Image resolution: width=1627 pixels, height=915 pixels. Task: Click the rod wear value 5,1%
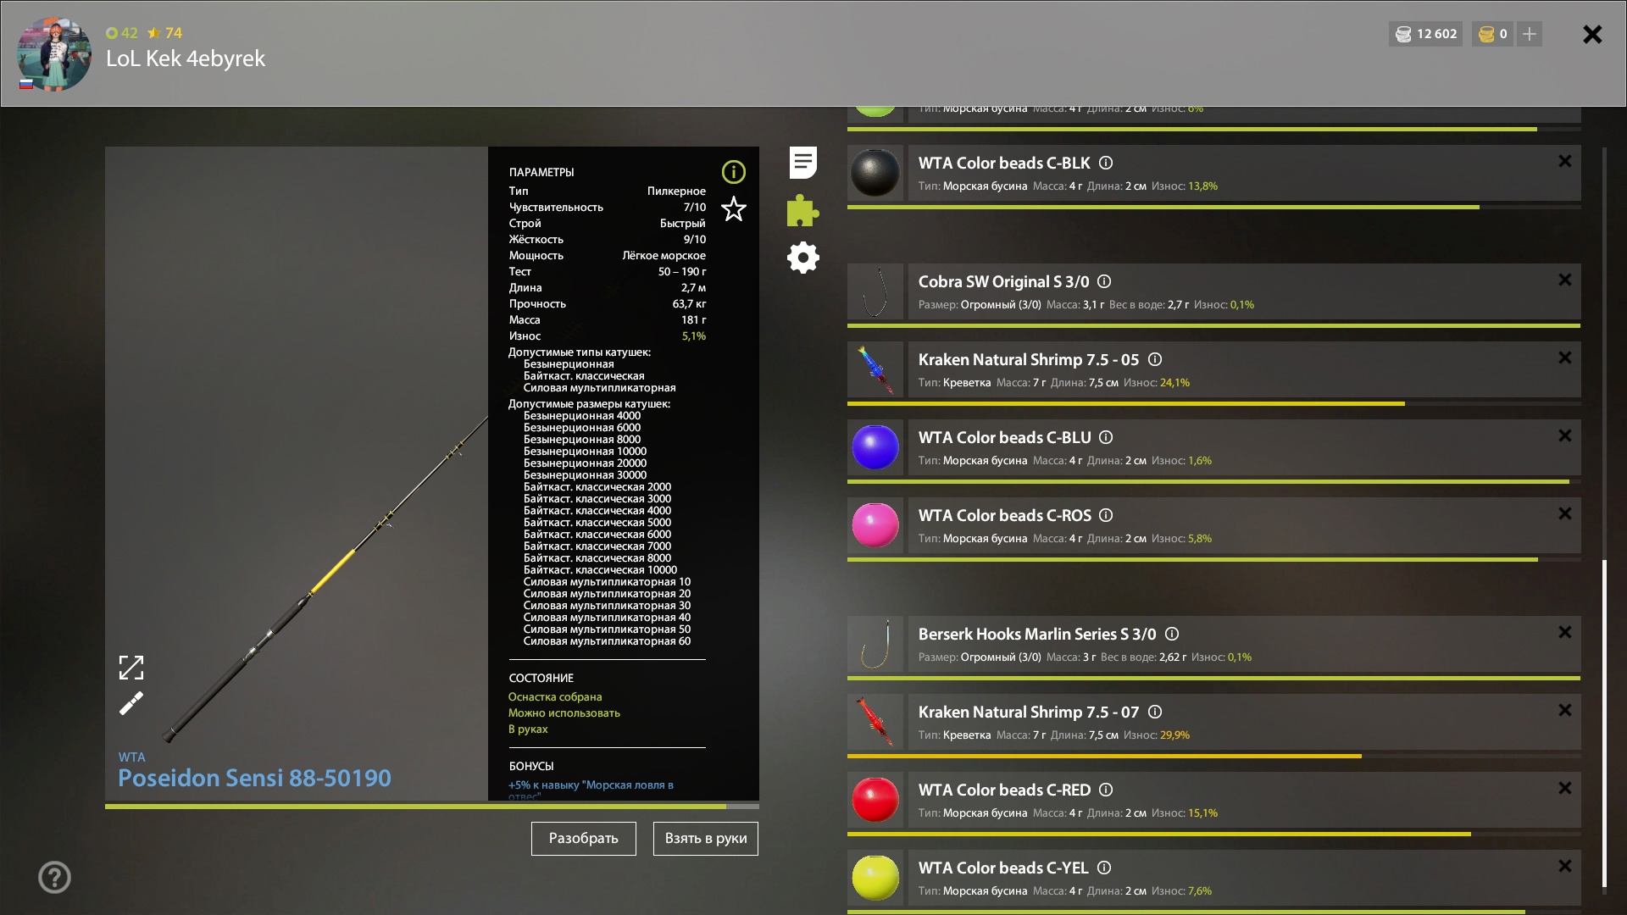(694, 336)
